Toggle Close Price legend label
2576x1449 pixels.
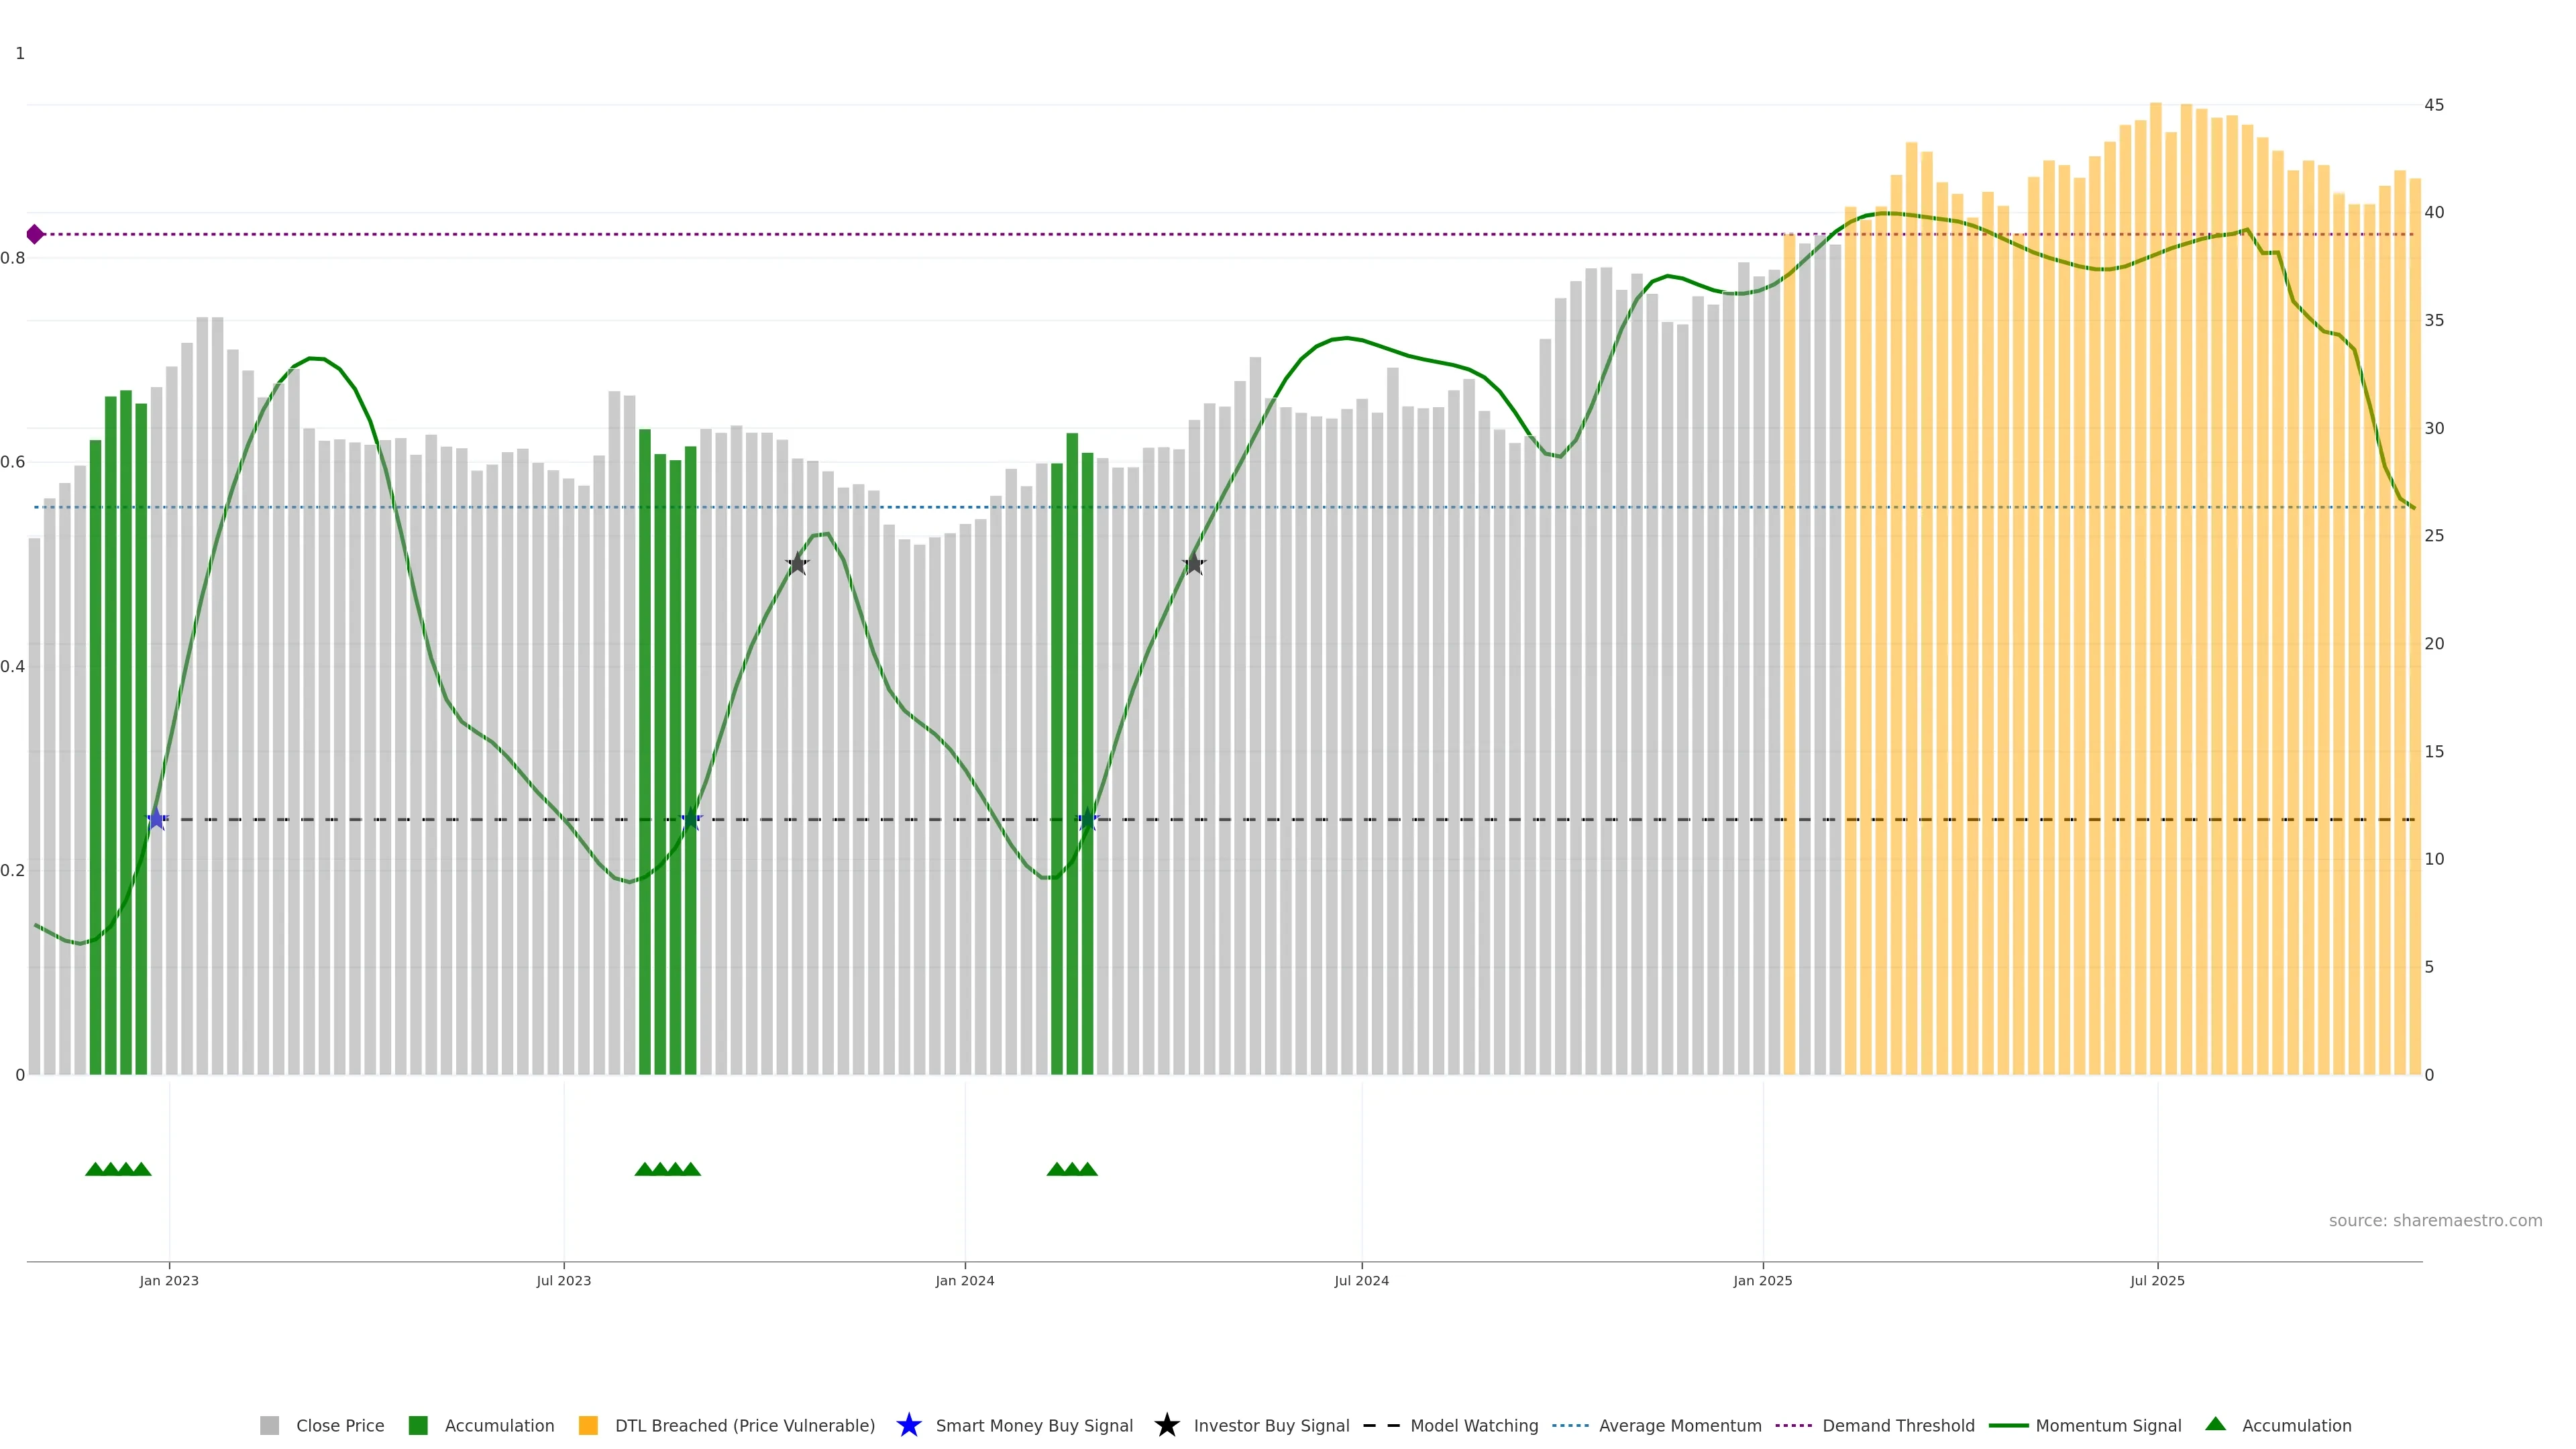coord(340,1425)
